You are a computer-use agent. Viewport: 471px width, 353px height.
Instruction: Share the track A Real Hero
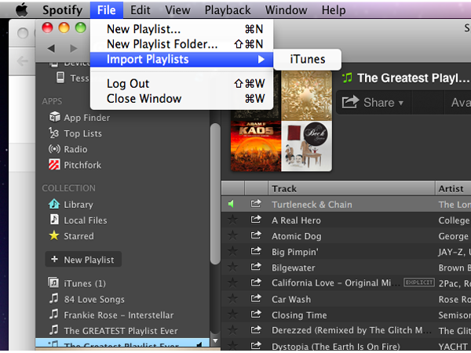tap(256, 220)
